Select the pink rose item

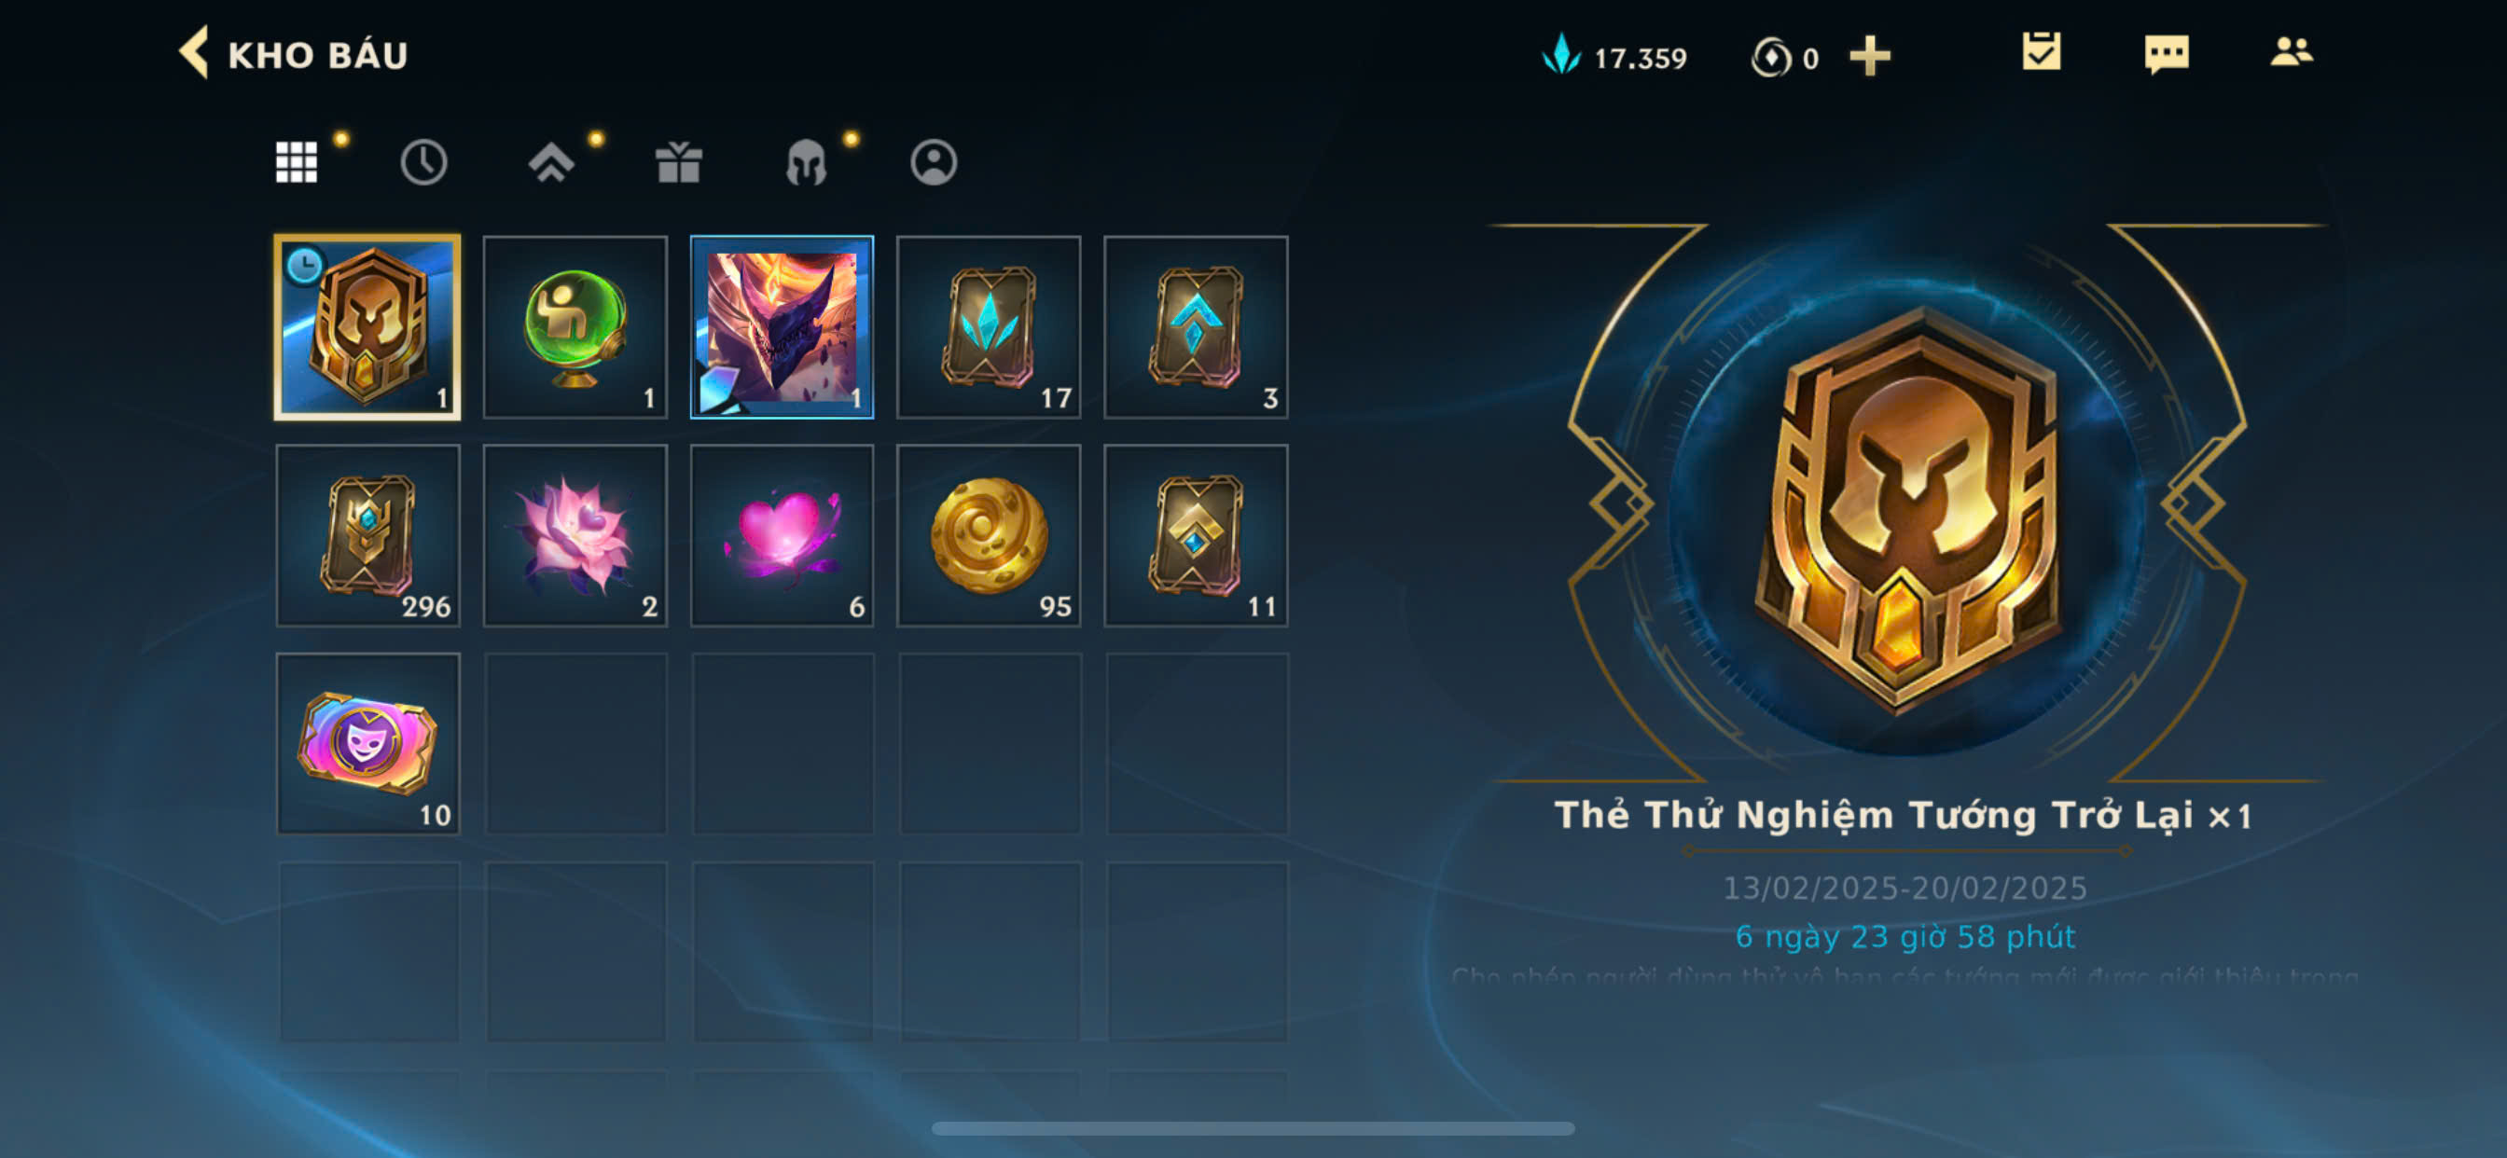pyautogui.click(x=575, y=535)
